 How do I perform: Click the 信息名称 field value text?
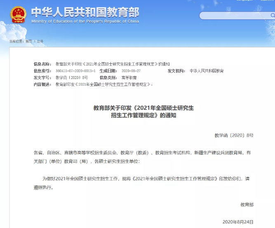[112, 64]
